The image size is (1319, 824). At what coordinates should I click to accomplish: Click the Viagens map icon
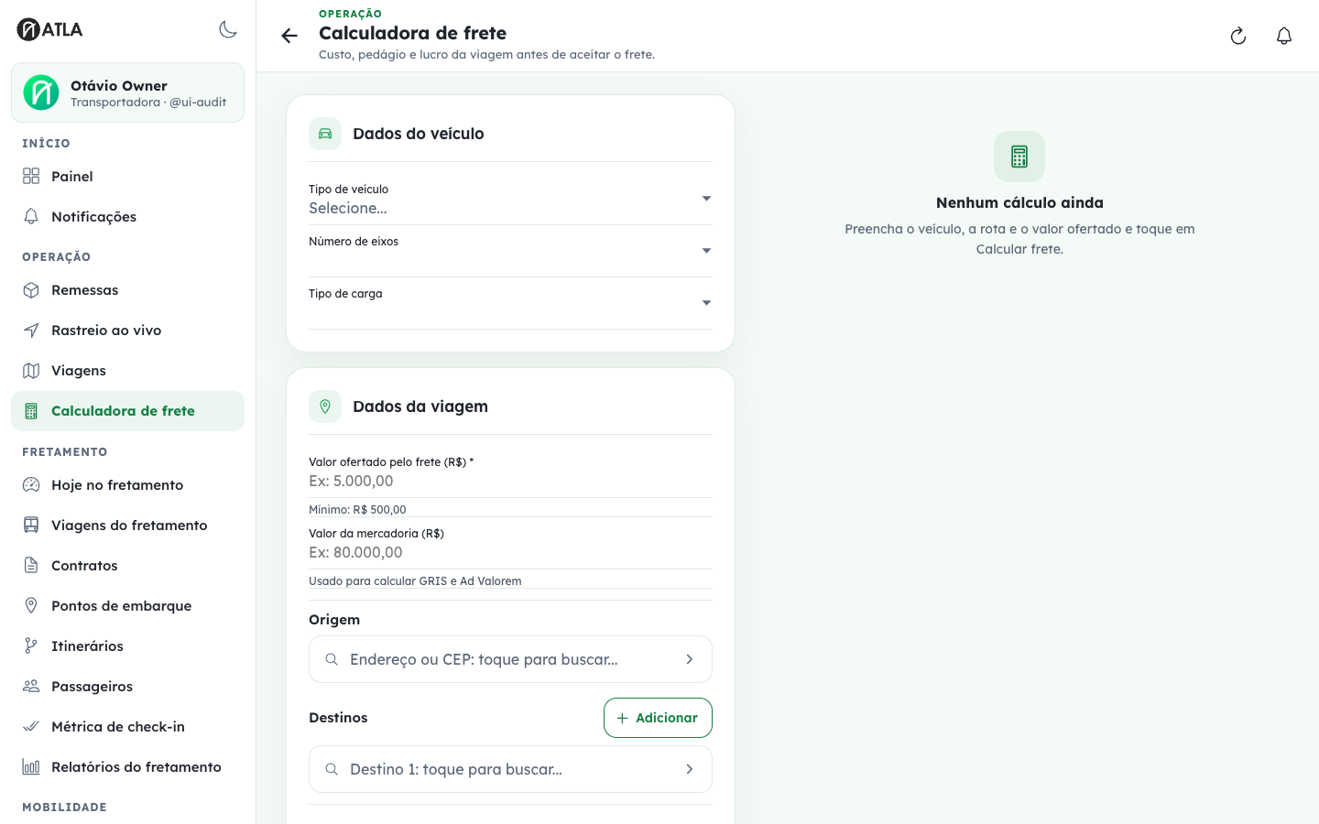[31, 371]
